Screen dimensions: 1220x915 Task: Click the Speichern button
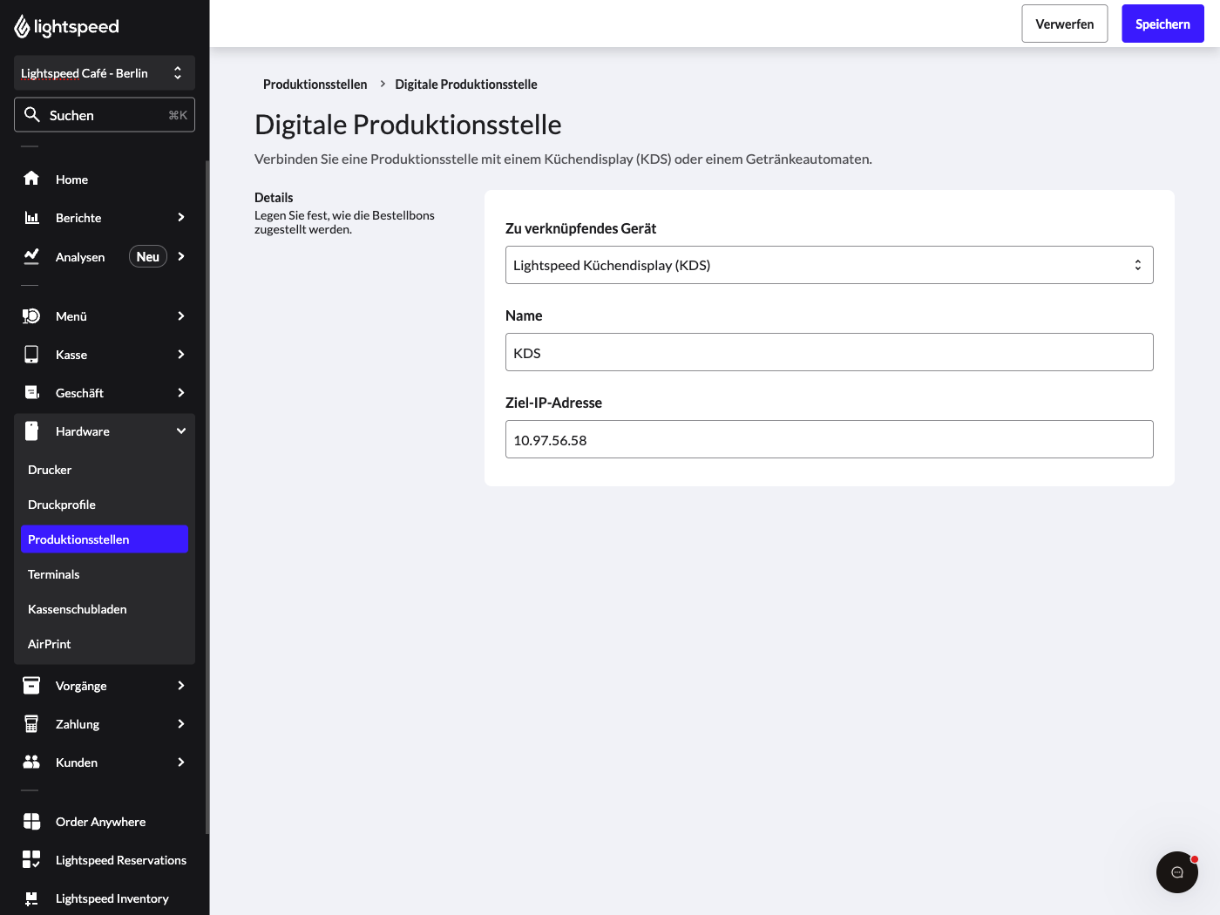coord(1162,24)
